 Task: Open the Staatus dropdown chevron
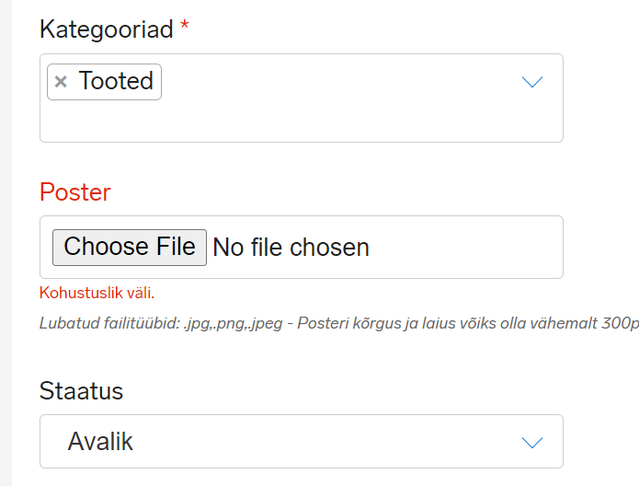(532, 443)
